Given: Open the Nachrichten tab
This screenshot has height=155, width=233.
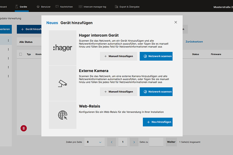Looking at the screenshot, I should [x=64, y=7].
